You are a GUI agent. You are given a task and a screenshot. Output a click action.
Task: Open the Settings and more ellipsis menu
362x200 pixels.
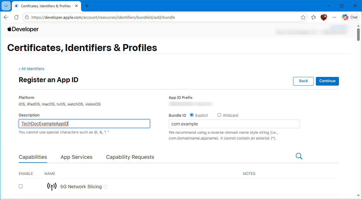[x=334, y=17]
